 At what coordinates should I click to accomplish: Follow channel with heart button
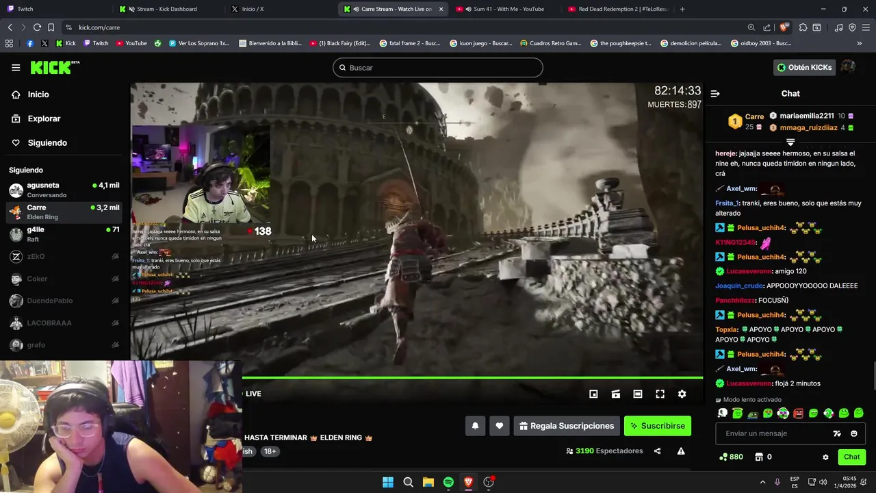click(500, 426)
